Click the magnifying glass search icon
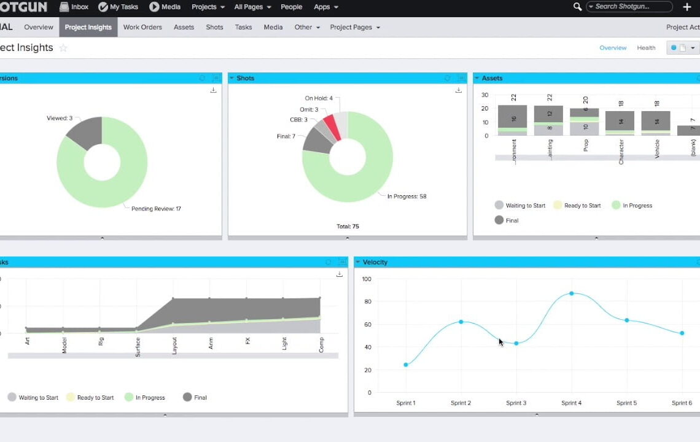 (577, 7)
